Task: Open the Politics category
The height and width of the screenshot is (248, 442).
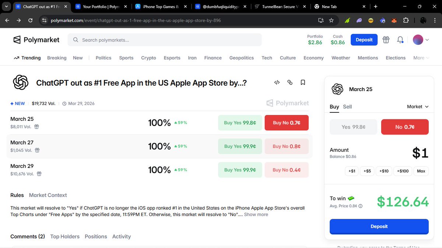Action: coord(104,58)
